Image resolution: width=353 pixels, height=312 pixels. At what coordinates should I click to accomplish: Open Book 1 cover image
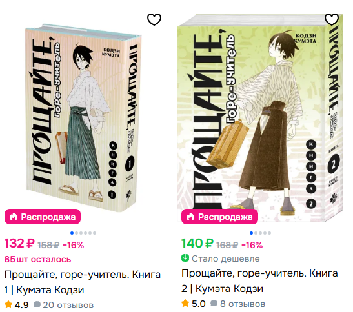point(83,118)
